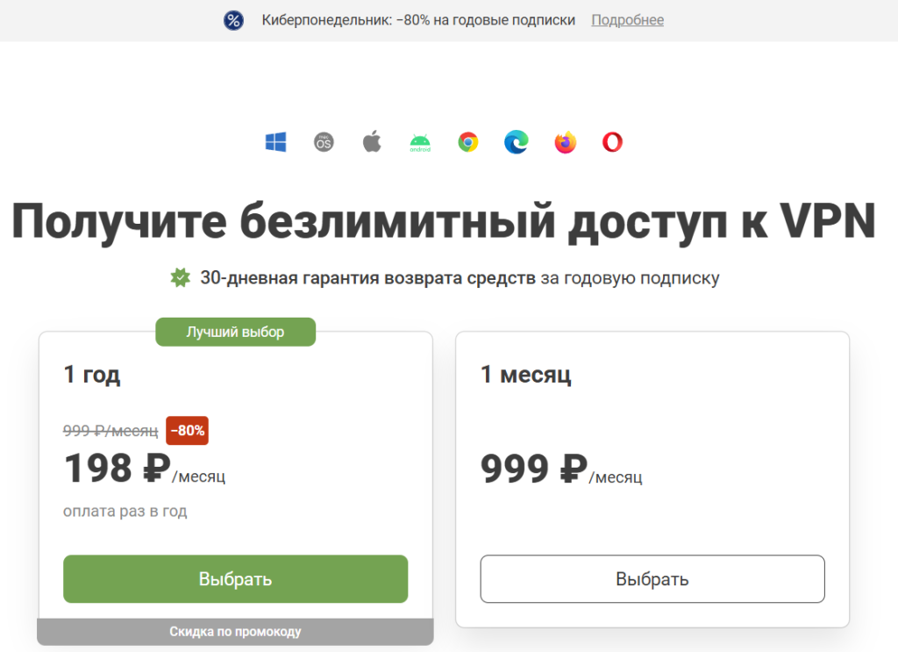Click the Киберпонедельник promo banner text
This screenshot has width=898, height=652.
point(418,20)
